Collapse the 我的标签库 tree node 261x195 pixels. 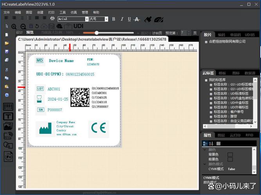click(206, 80)
